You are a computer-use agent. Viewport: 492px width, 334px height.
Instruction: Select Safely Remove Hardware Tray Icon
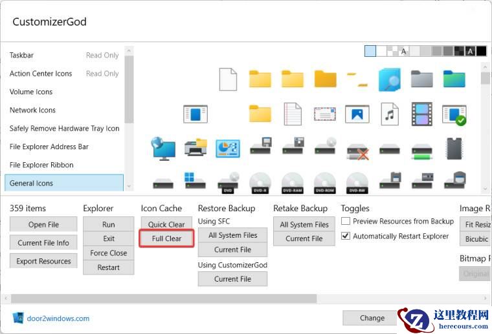click(x=64, y=129)
